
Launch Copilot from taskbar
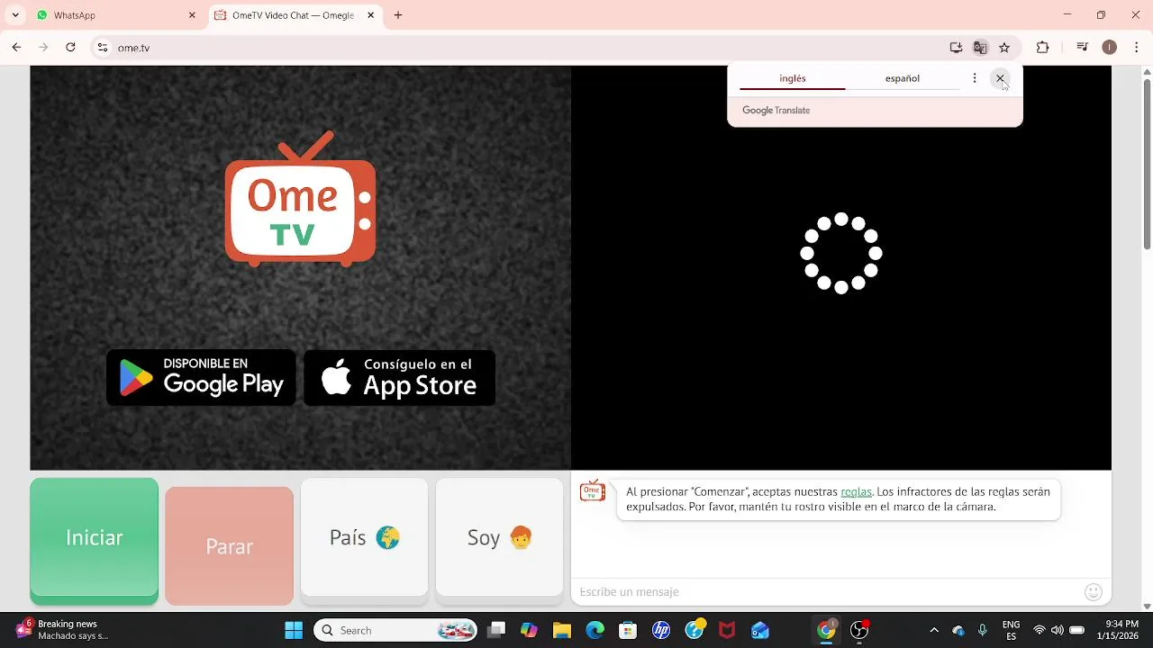pyautogui.click(x=530, y=630)
